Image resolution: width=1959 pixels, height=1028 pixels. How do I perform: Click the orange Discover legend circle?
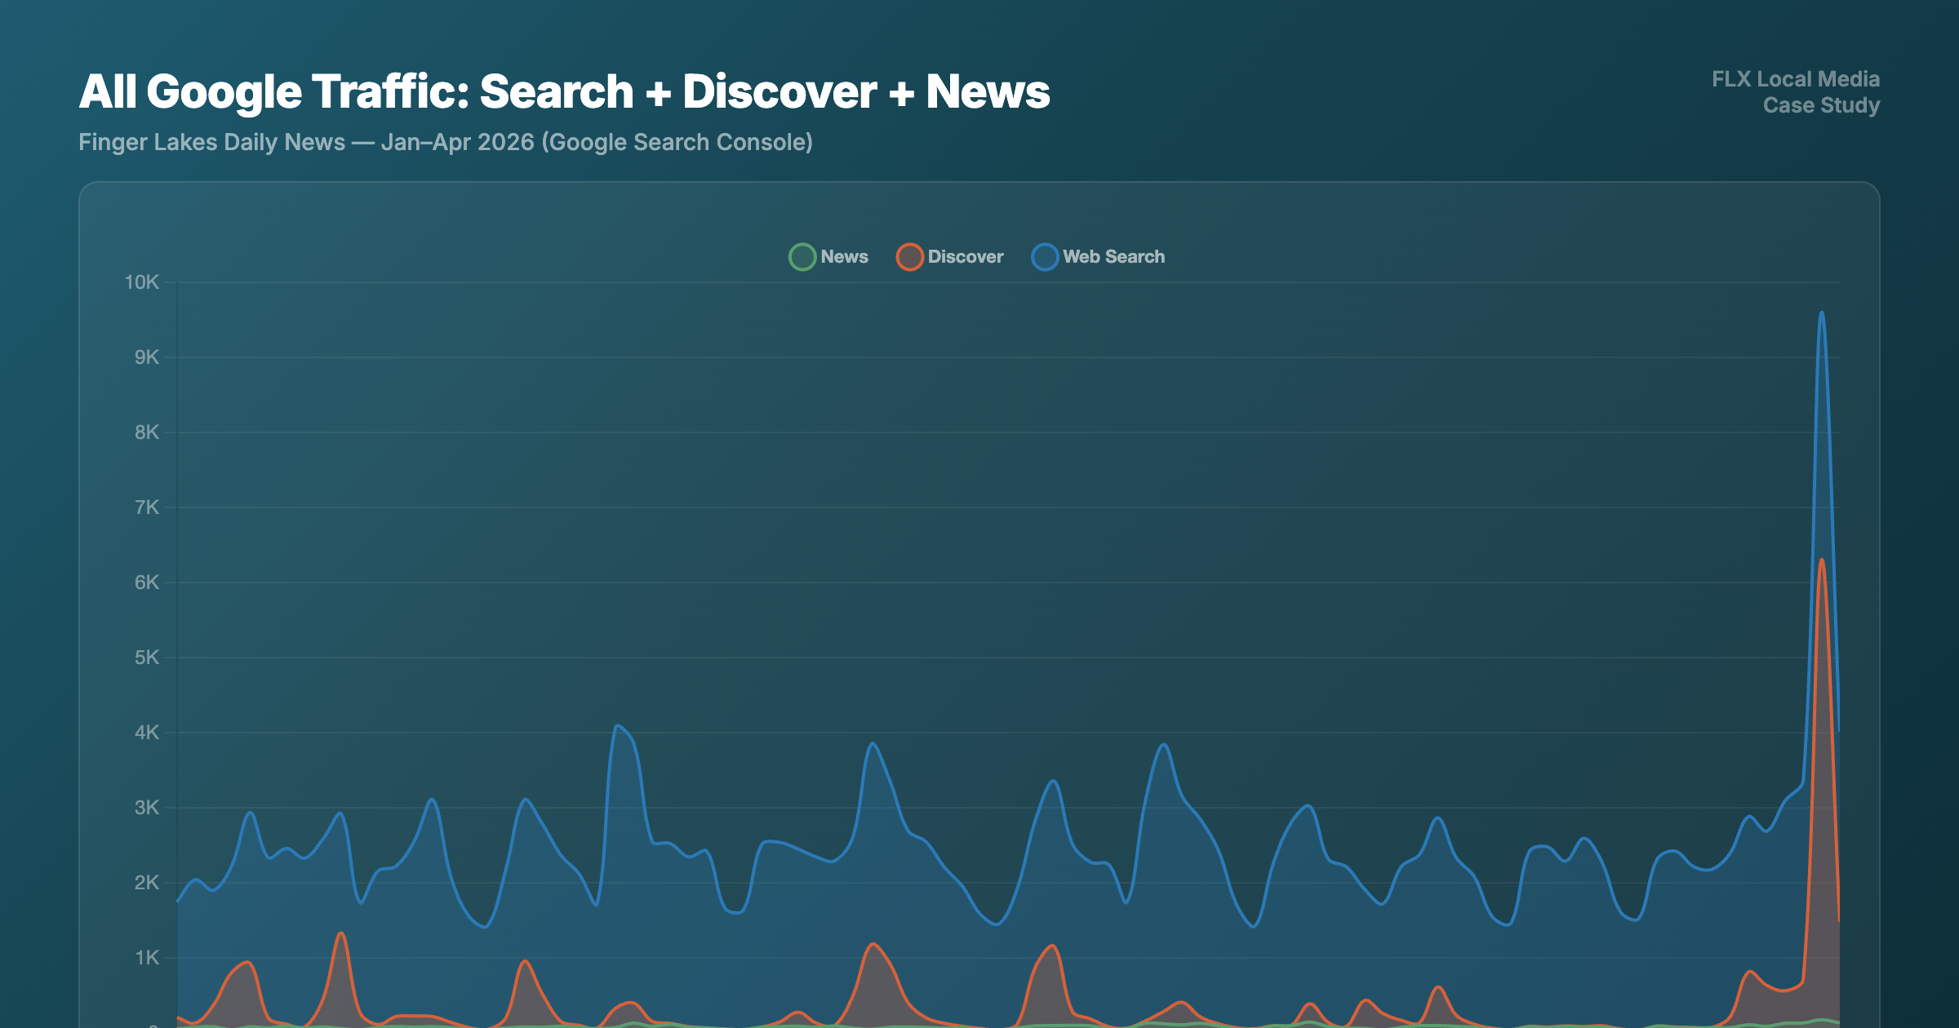(909, 257)
